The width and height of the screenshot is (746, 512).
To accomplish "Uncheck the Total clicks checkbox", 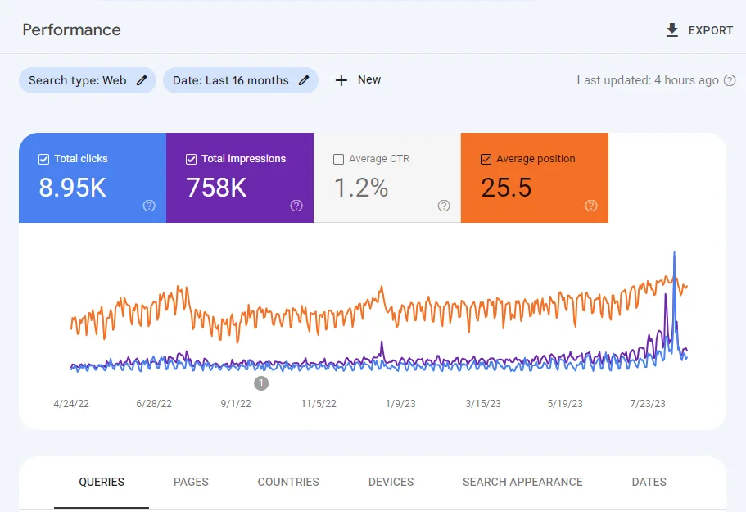I will (43, 159).
